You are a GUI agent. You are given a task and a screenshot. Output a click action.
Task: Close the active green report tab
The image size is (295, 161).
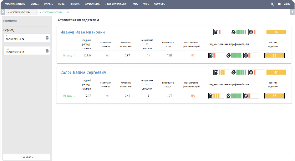coord(68,12)
